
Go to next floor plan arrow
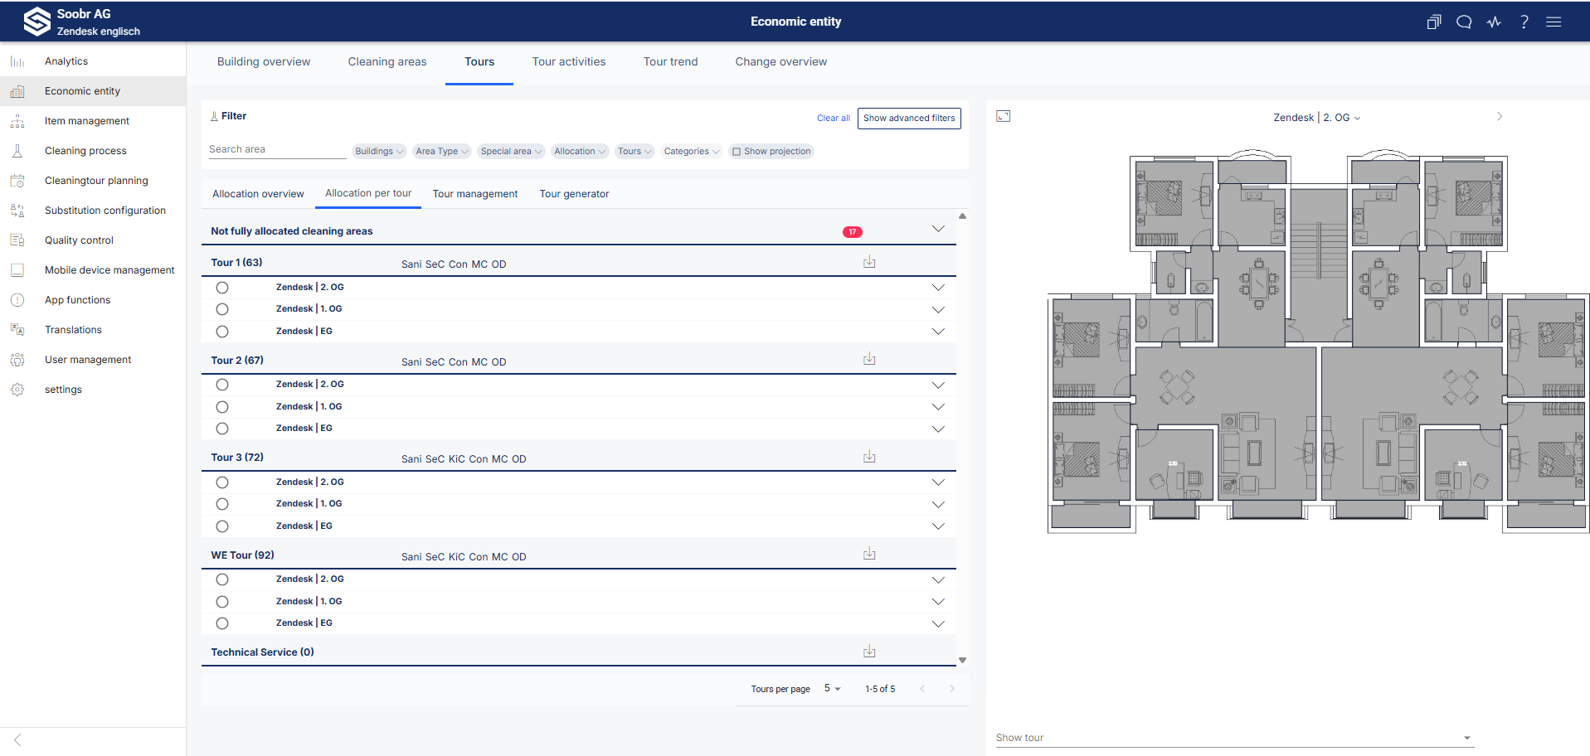[1499, 117]
